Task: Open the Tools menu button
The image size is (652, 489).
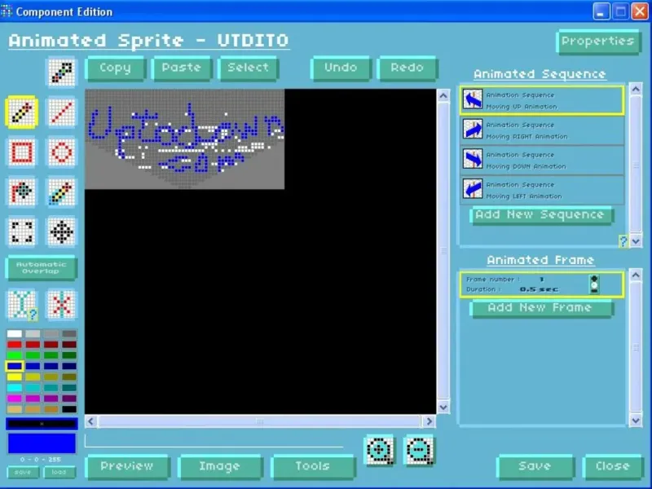Action: click(x=313, y=466)
